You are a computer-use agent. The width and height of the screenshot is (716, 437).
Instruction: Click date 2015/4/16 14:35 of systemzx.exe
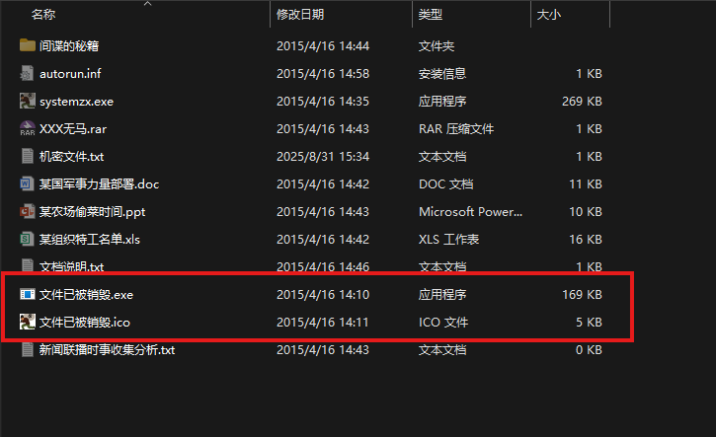323,102
